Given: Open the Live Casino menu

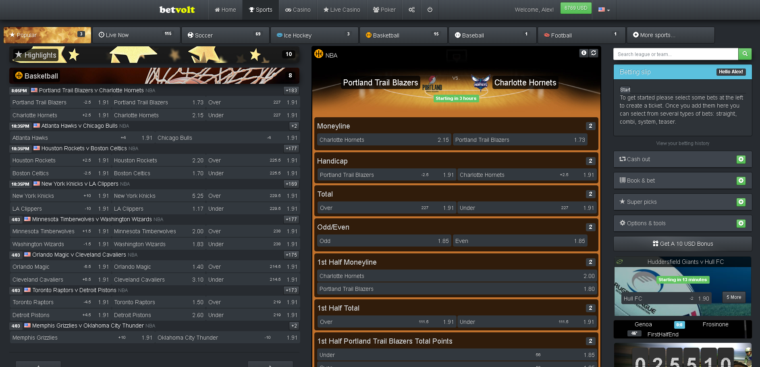Looking at the screenshot, I should (x=342, y=10).
